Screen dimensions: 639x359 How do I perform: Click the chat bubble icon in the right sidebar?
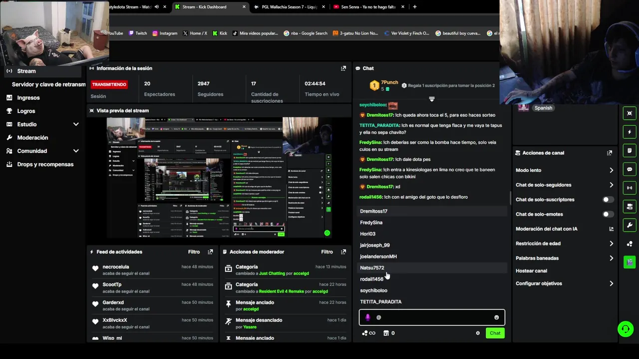tap(630, 170)
